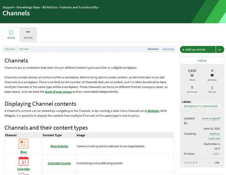Click the Actions ellipsis icon
Viewport: 226px width, 175px height.
28,32
